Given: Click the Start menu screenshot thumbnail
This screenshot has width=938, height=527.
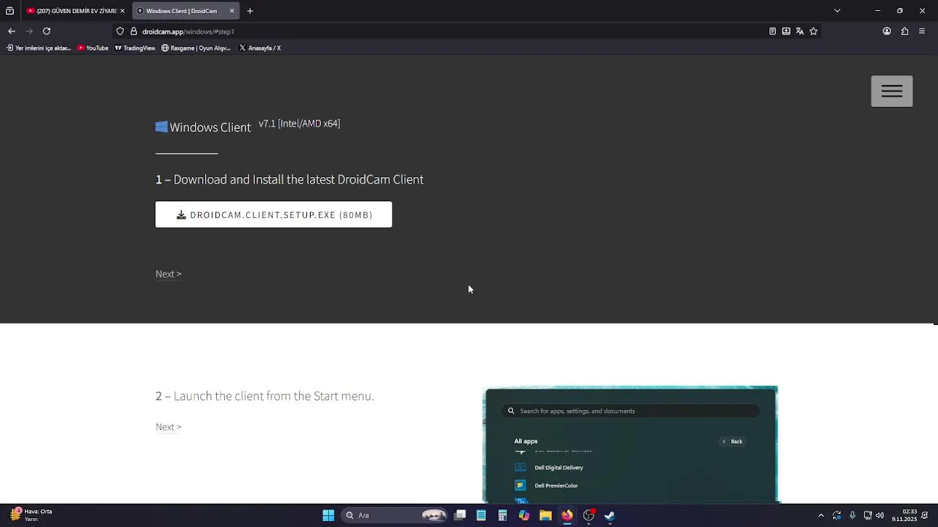Looking at the screenshot, I should [631, 444].
